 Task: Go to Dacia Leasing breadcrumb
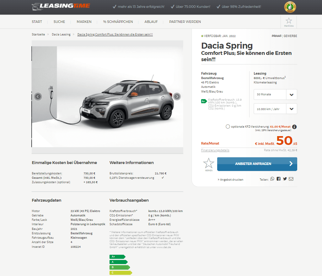pyautogui.click(x=61, y=34)
